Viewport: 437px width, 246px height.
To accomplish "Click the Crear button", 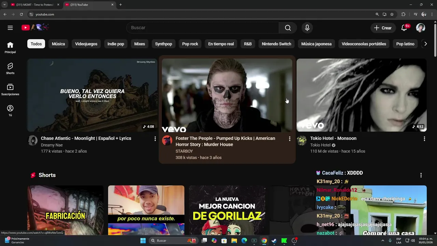I will tap(383, 28).
